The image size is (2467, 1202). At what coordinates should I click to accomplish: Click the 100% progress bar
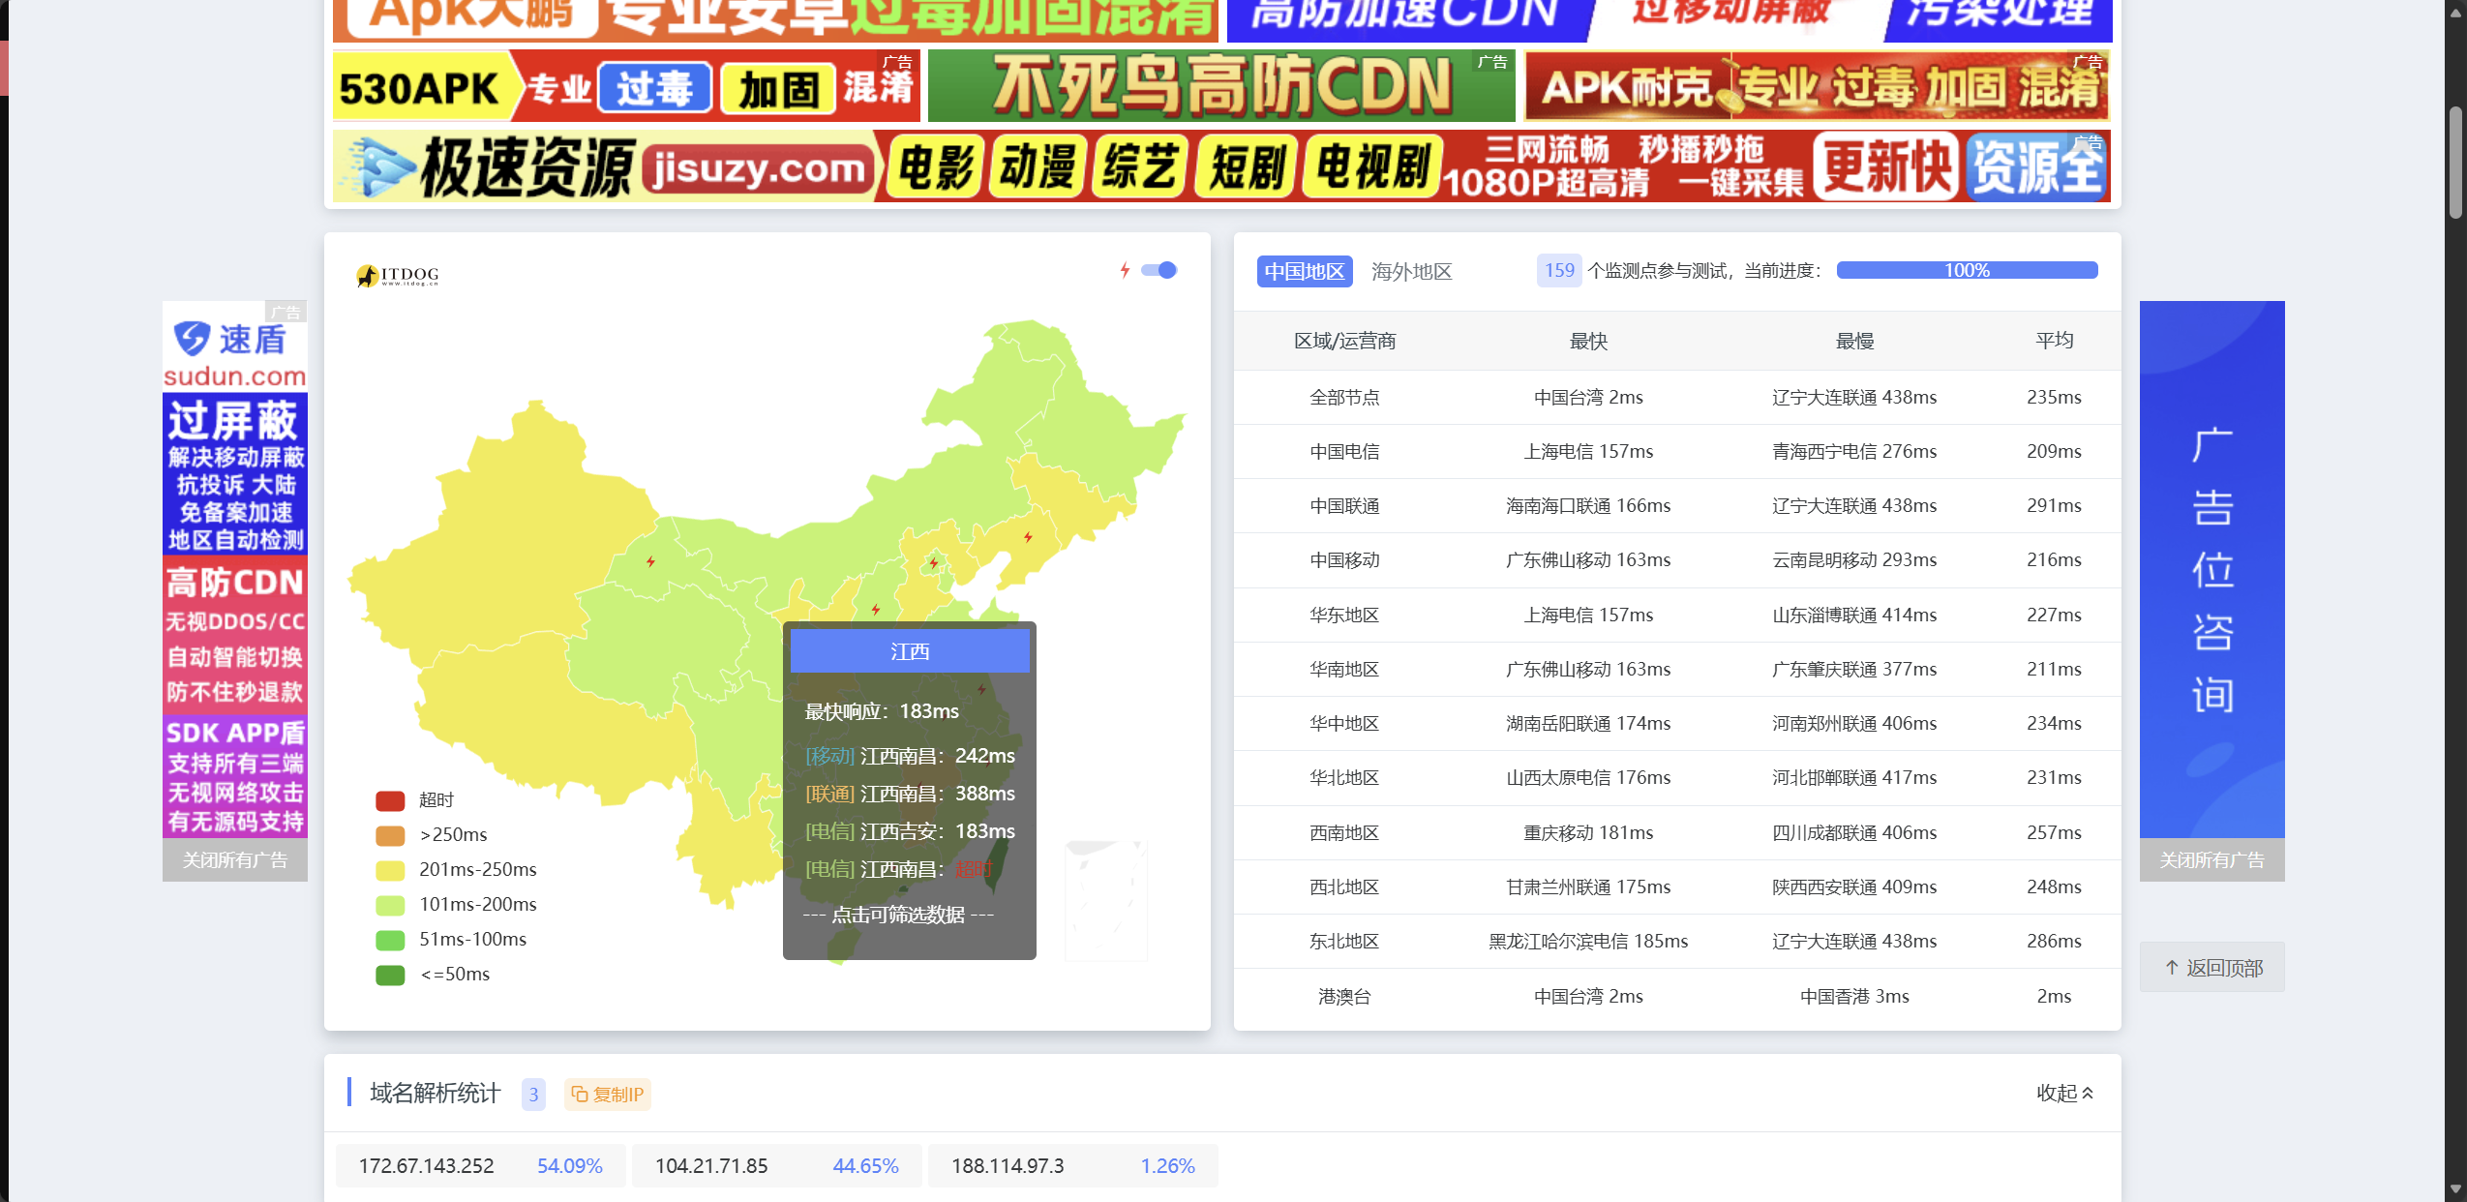click(1966, 270)
